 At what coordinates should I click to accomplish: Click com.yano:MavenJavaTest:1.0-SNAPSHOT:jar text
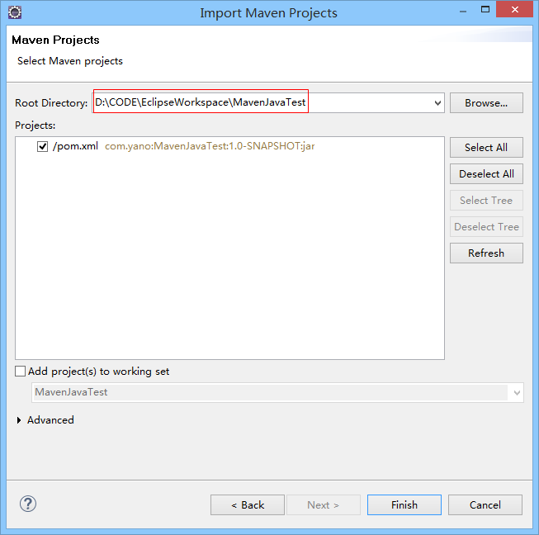click(x=210, y=146)
